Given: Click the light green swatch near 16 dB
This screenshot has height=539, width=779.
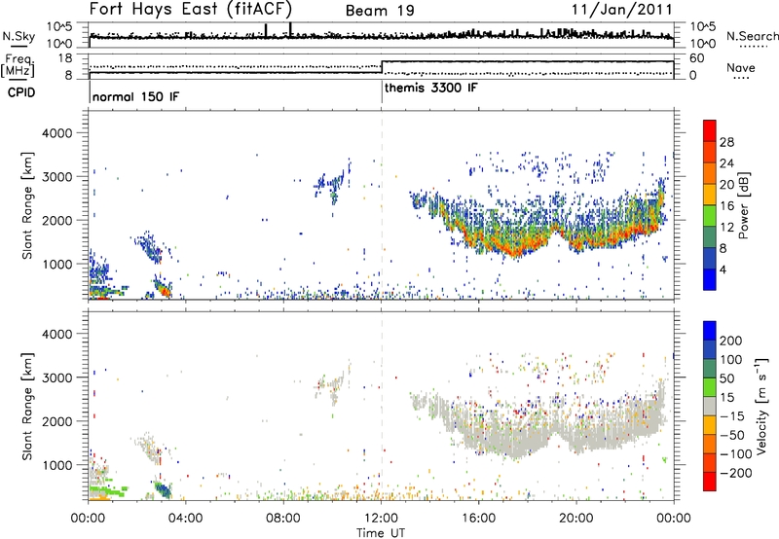Looking at the screenshot, I should point(710,216).
